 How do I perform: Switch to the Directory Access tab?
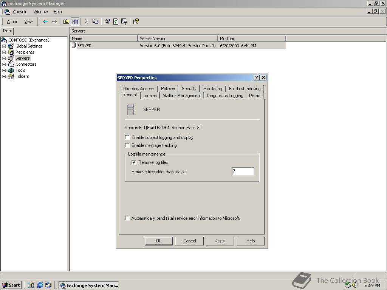pos(138,88)
